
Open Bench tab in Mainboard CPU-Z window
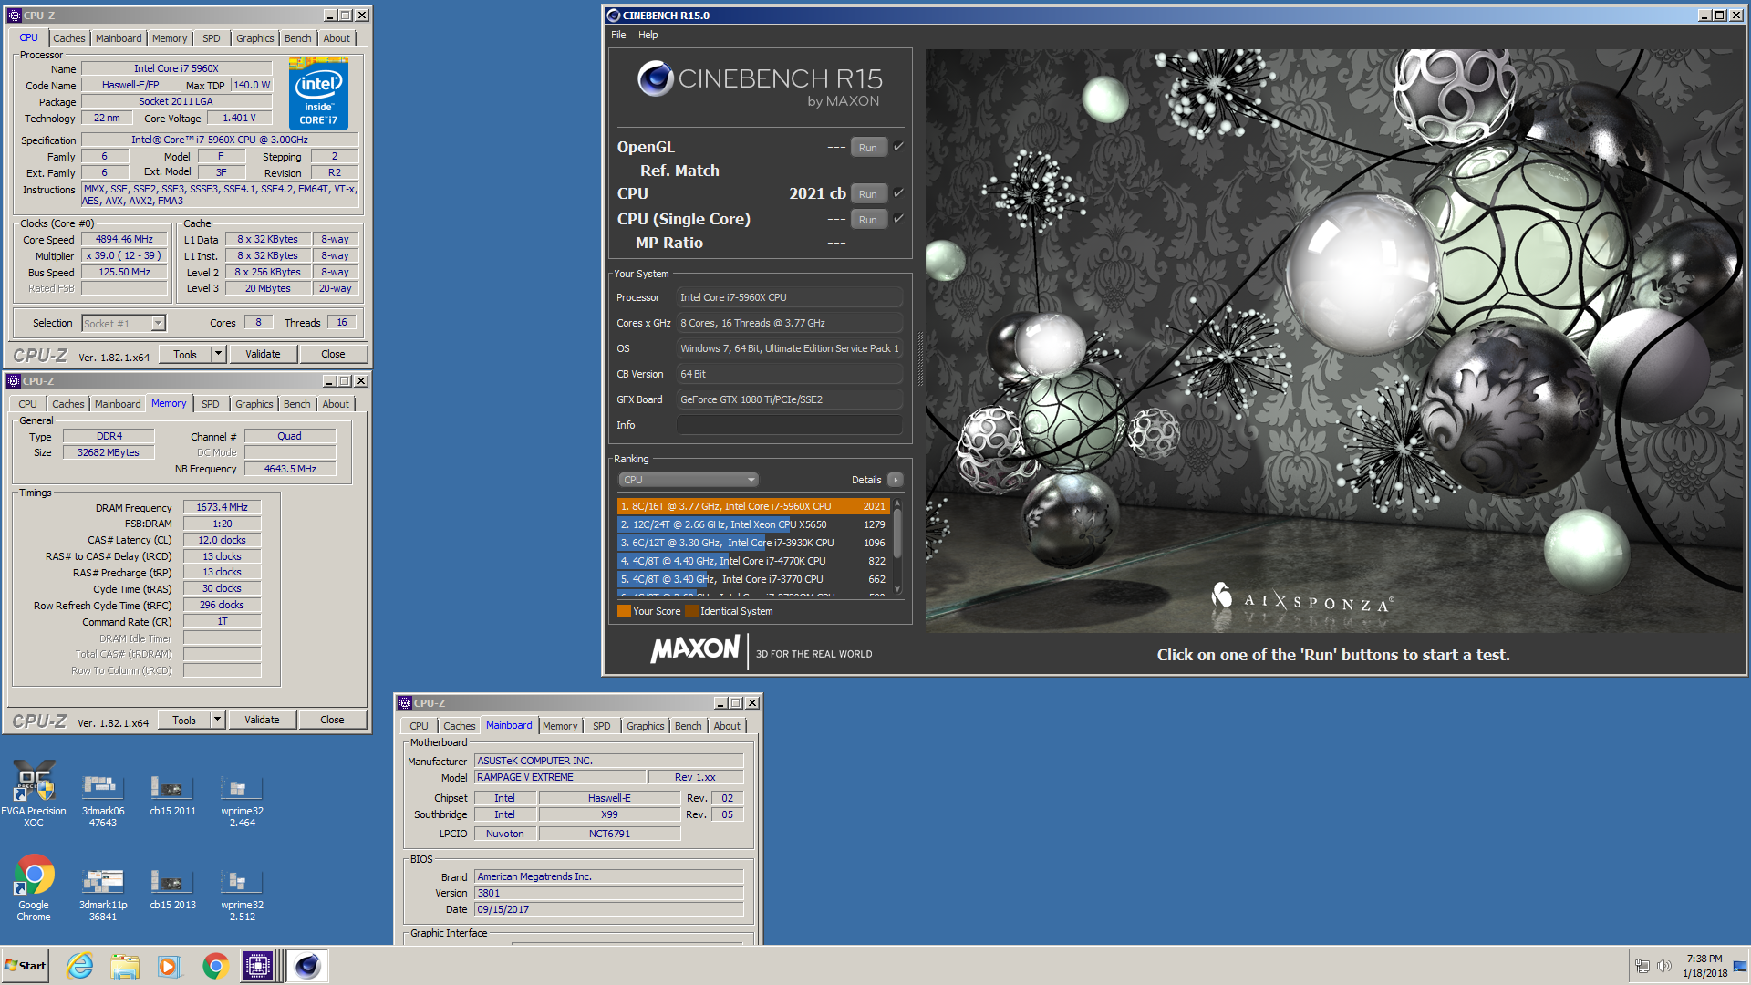pos(688,726)
